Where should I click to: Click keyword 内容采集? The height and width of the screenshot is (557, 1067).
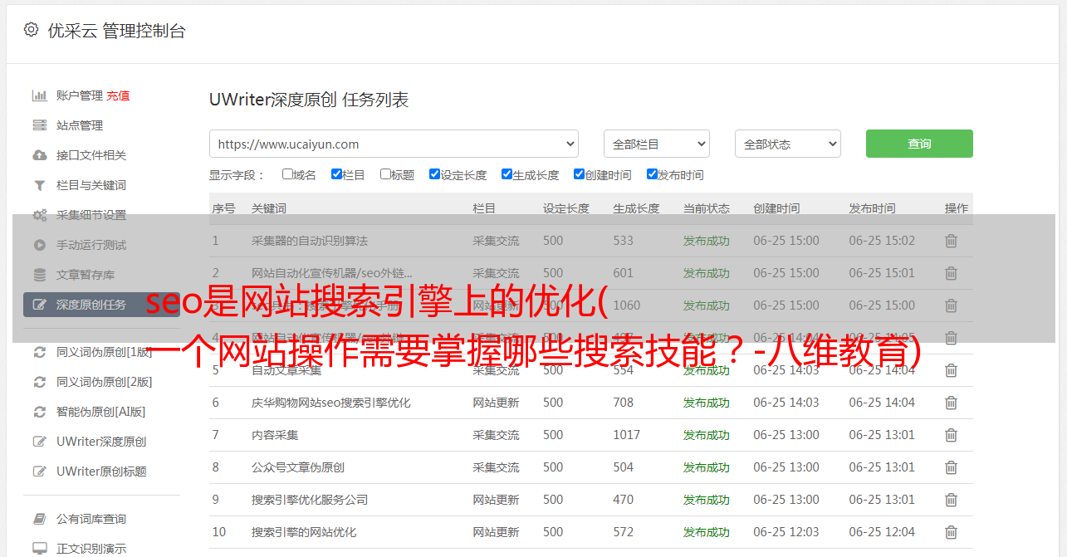click(x=275, y=435)
